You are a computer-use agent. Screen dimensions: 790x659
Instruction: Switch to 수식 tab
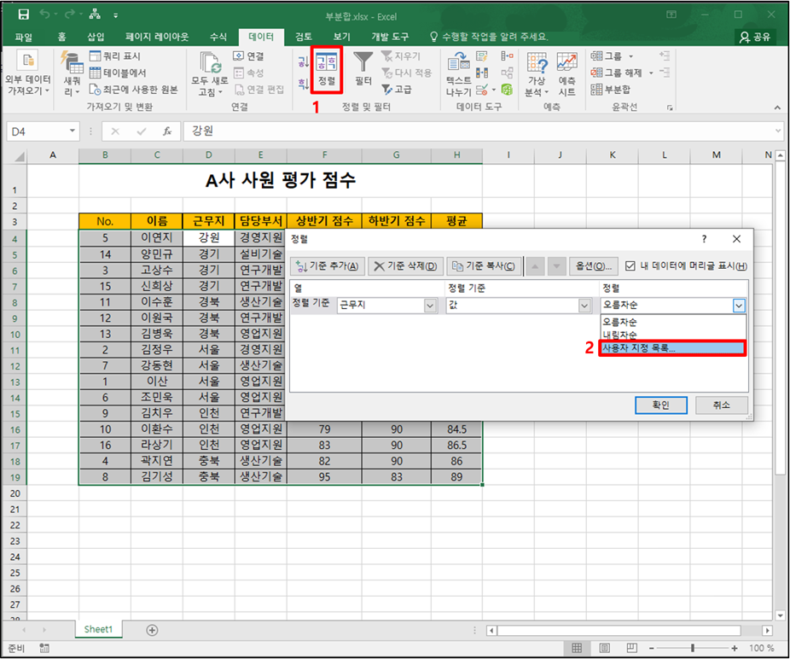(x=218, y=37)
